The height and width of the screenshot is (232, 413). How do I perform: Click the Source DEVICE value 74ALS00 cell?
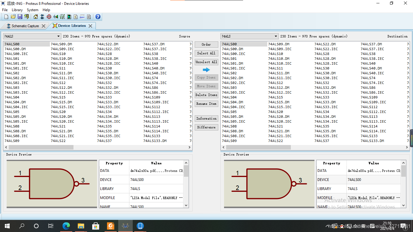156,180
